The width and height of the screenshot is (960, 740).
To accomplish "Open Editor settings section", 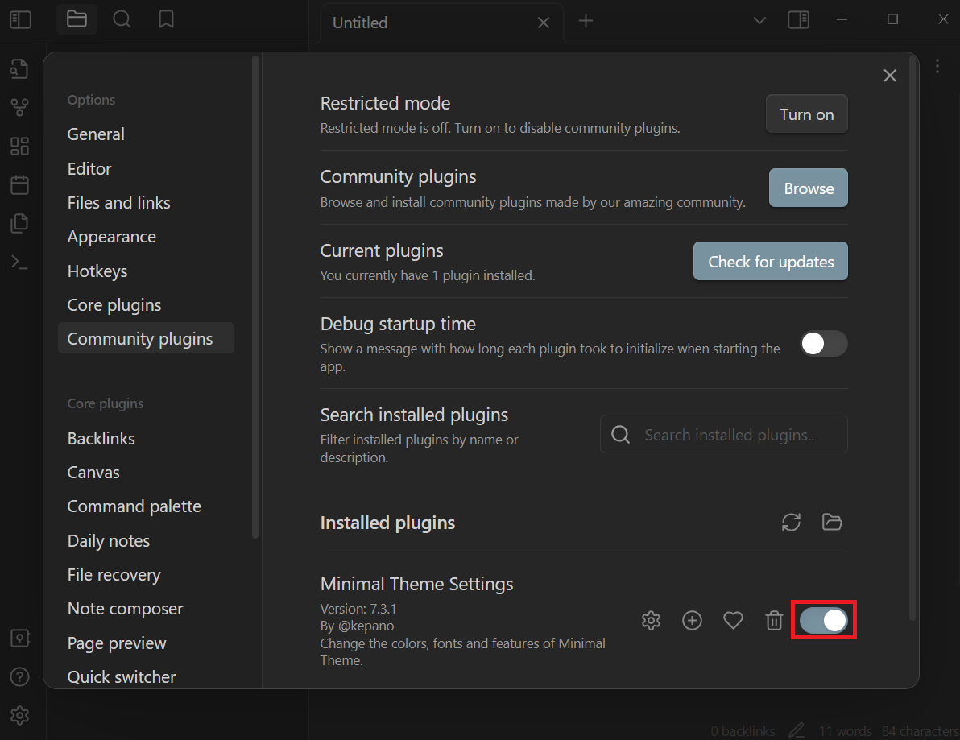I will [x=146, y=168].
